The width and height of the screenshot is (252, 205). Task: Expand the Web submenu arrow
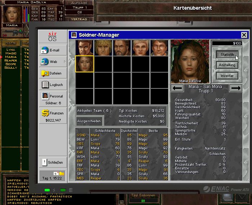click(x=65, y=61)
